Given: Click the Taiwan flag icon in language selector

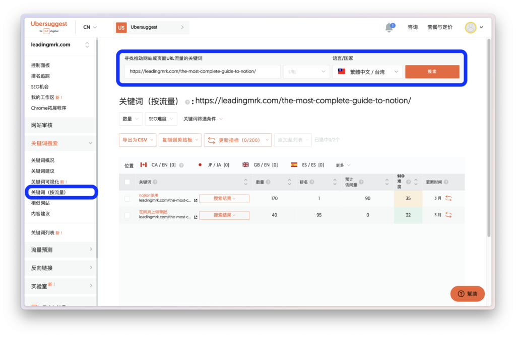Looking at the screenshot, I should 342,71.
